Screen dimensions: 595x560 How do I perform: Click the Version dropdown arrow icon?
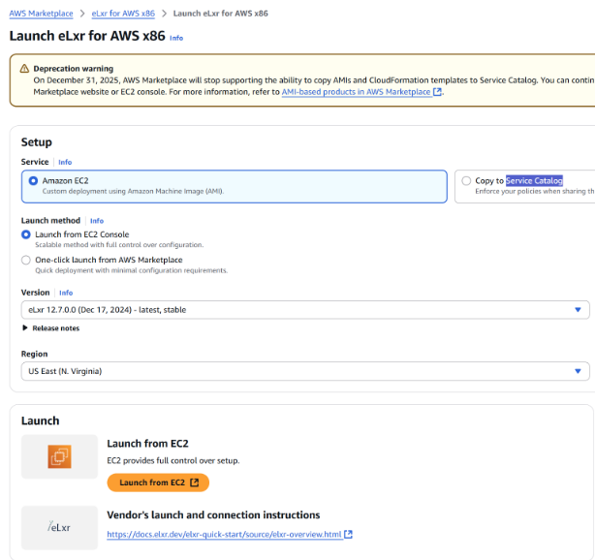[x=579, y=310]
